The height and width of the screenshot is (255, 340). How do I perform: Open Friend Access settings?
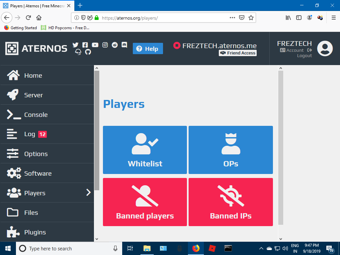point(238,53)
